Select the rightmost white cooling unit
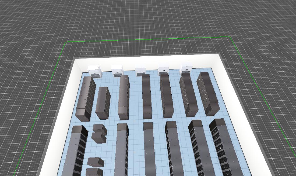The height and width of the screenshot is (176, 296). click(x=186, y=68)
